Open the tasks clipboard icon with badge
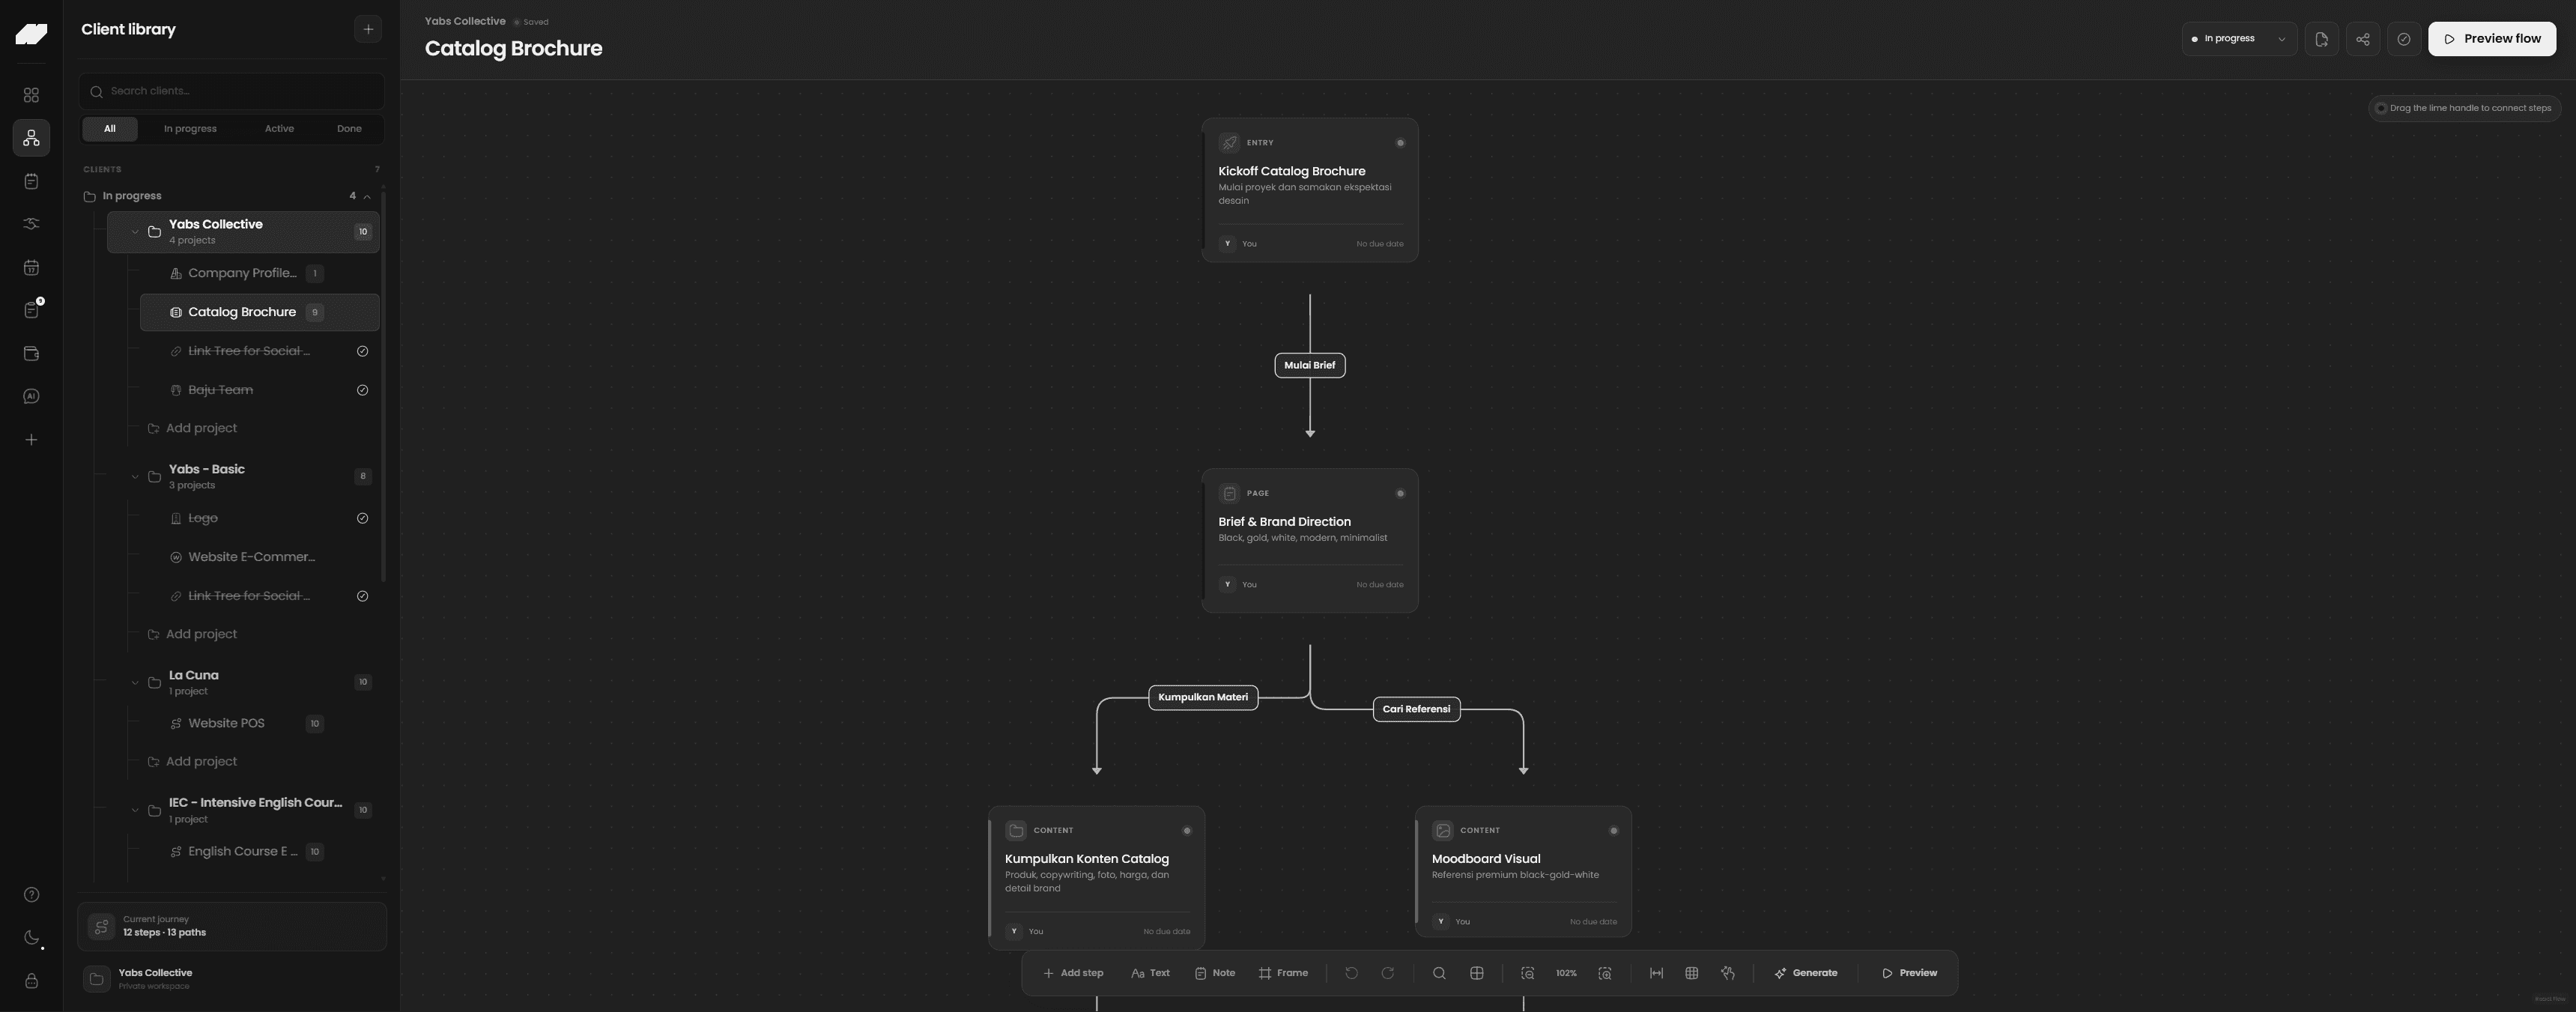 tap(31, 310)
